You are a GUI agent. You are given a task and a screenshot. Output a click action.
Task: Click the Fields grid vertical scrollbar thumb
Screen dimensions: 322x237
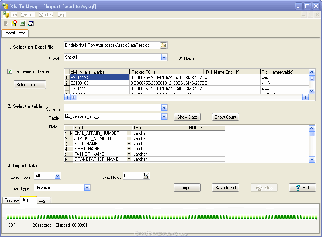point(312,134)
